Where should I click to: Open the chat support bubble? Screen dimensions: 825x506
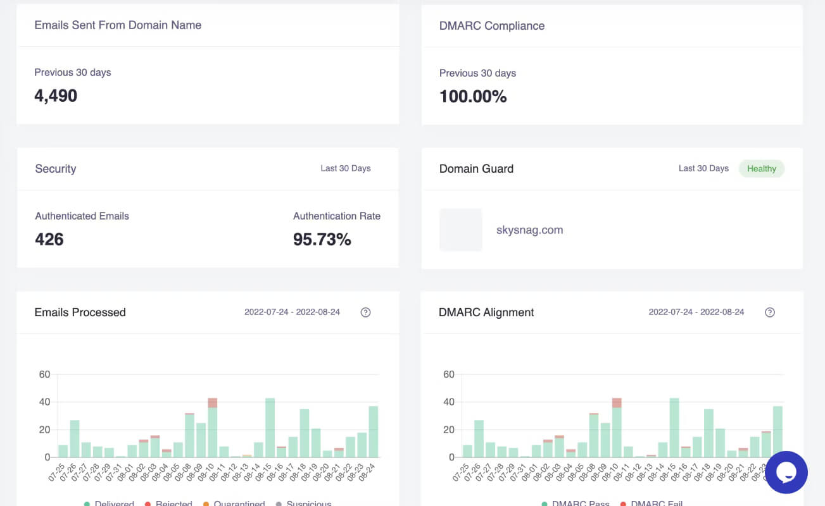786,472
